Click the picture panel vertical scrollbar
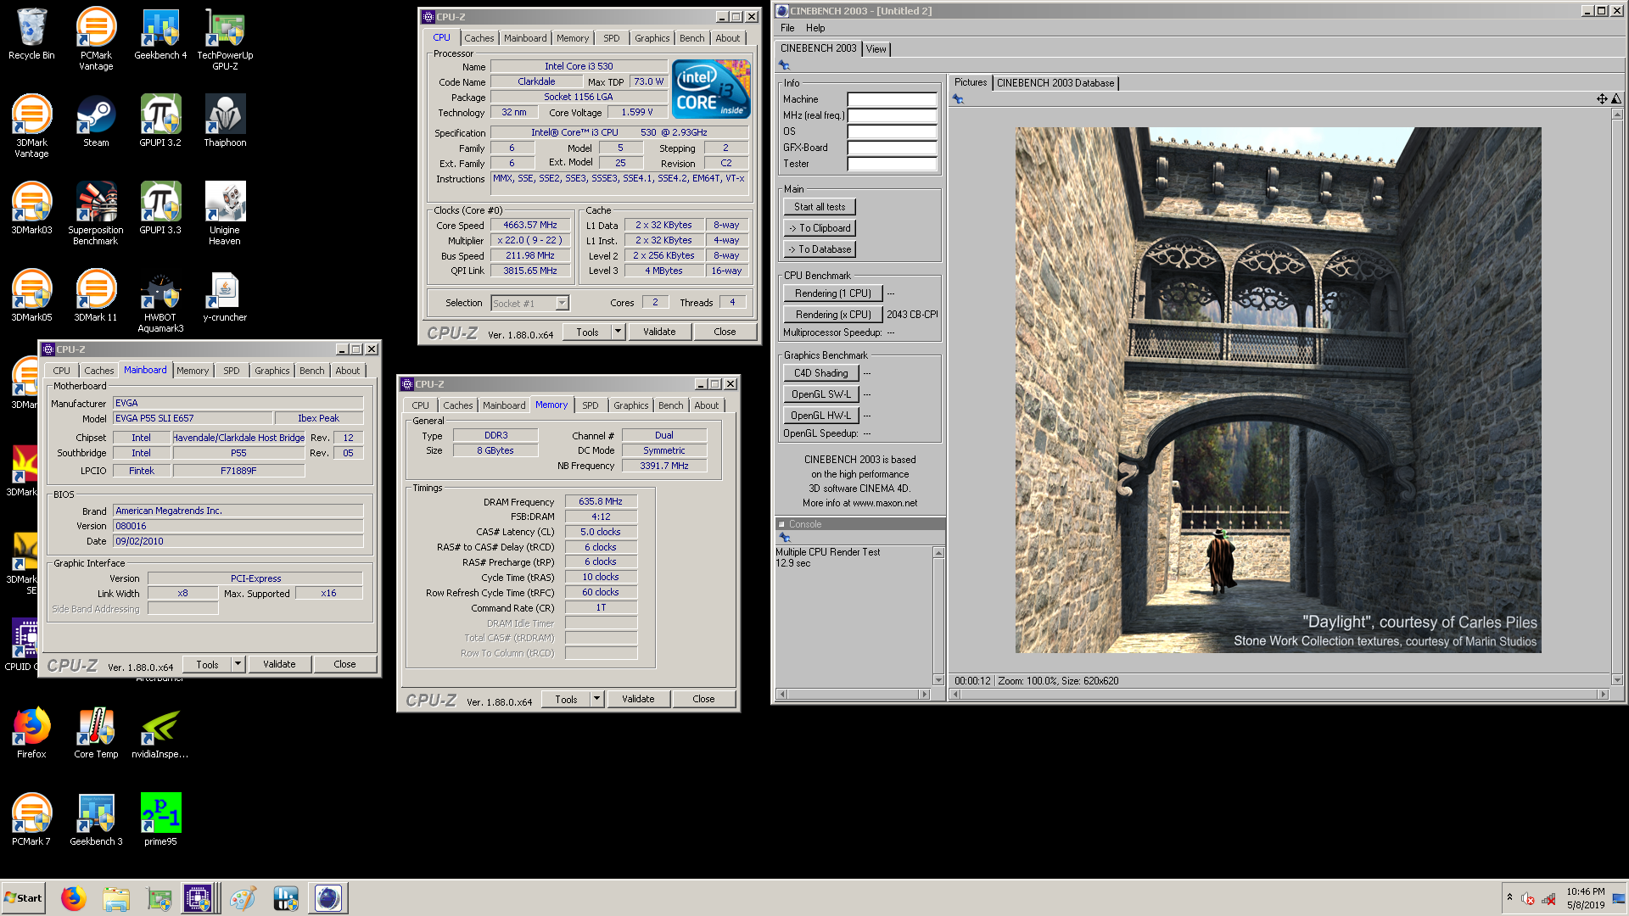Image resolution: width=1629 pixels, height=916 pixels. [1616, 396]
